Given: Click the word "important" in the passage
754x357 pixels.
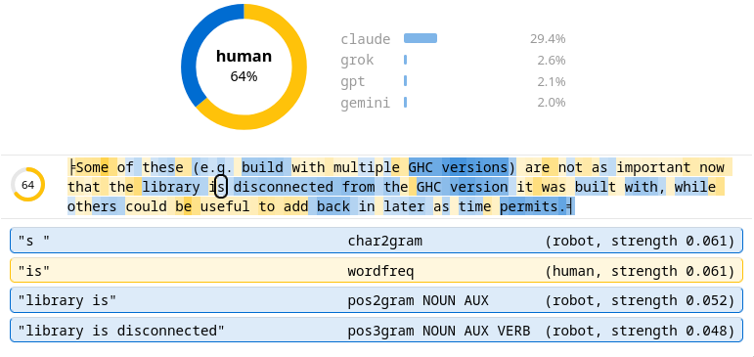Looking at the screenshot, I should pos(654,167).
